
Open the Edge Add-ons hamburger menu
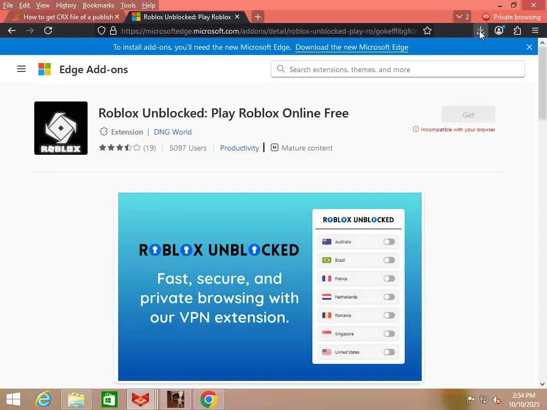[x=21, y=69]
